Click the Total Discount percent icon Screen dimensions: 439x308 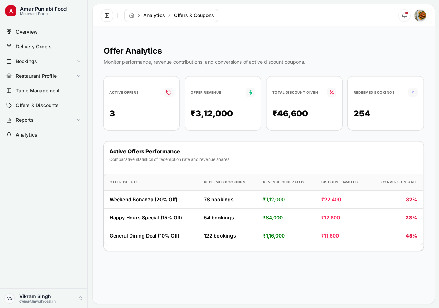point(332,92)
